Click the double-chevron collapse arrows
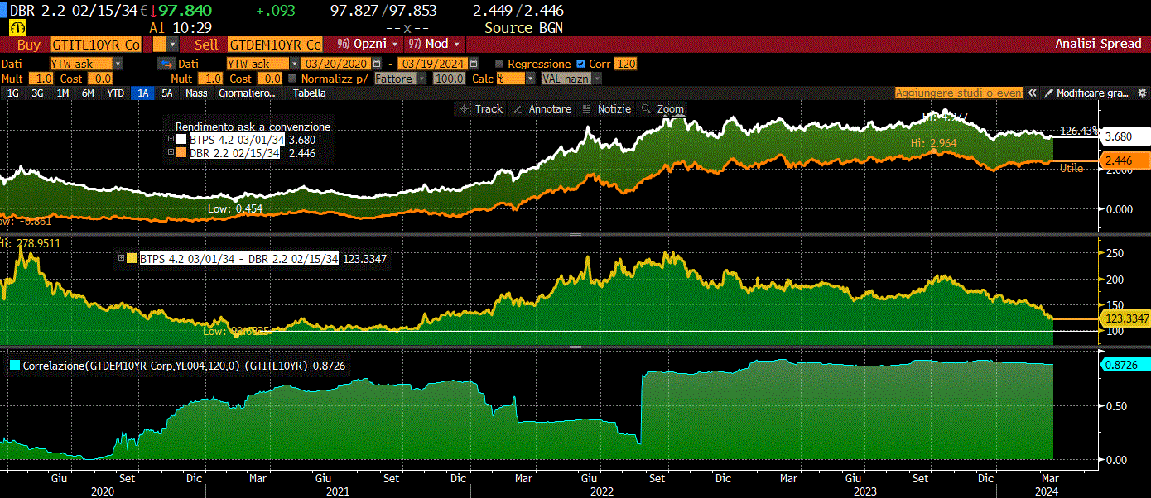This screenshot has height=498, width=1151. (x=1033, y=93)
